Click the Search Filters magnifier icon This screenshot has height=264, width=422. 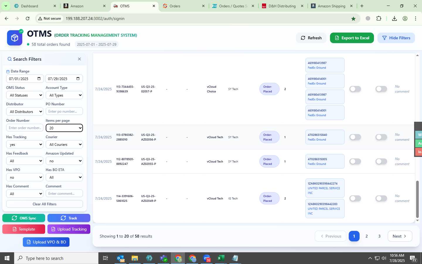(10, 59)
